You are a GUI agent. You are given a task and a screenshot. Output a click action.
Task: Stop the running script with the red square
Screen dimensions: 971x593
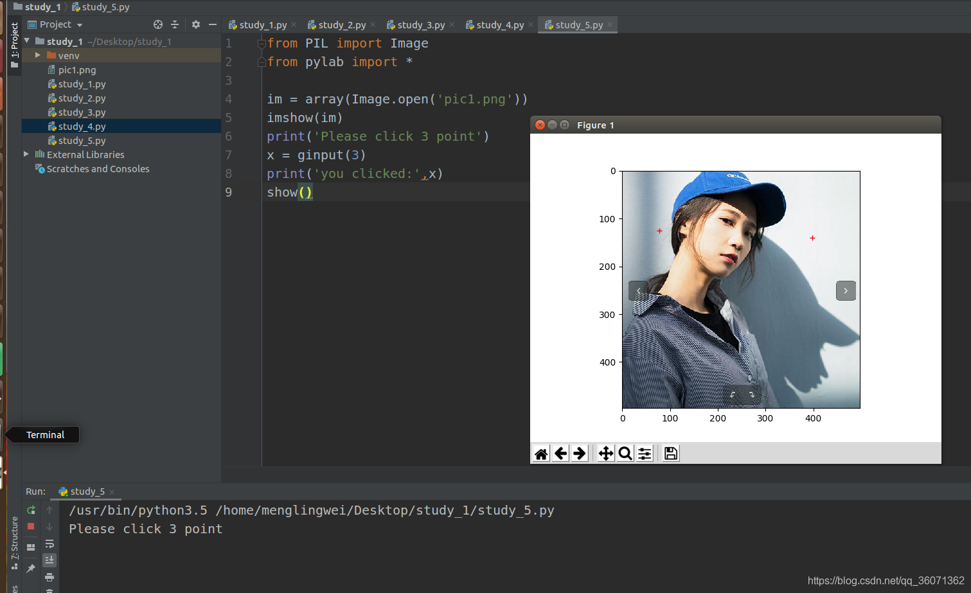click(x=30, y=526)
